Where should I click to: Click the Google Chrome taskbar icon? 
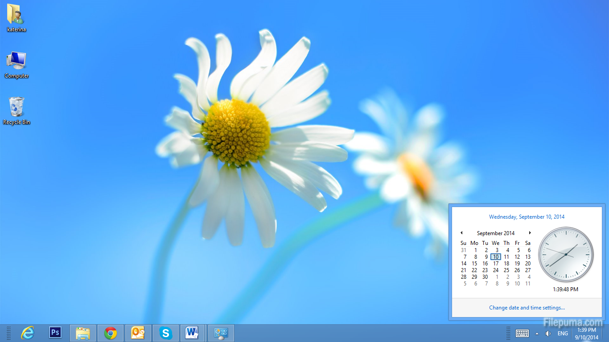pos(111,333)
